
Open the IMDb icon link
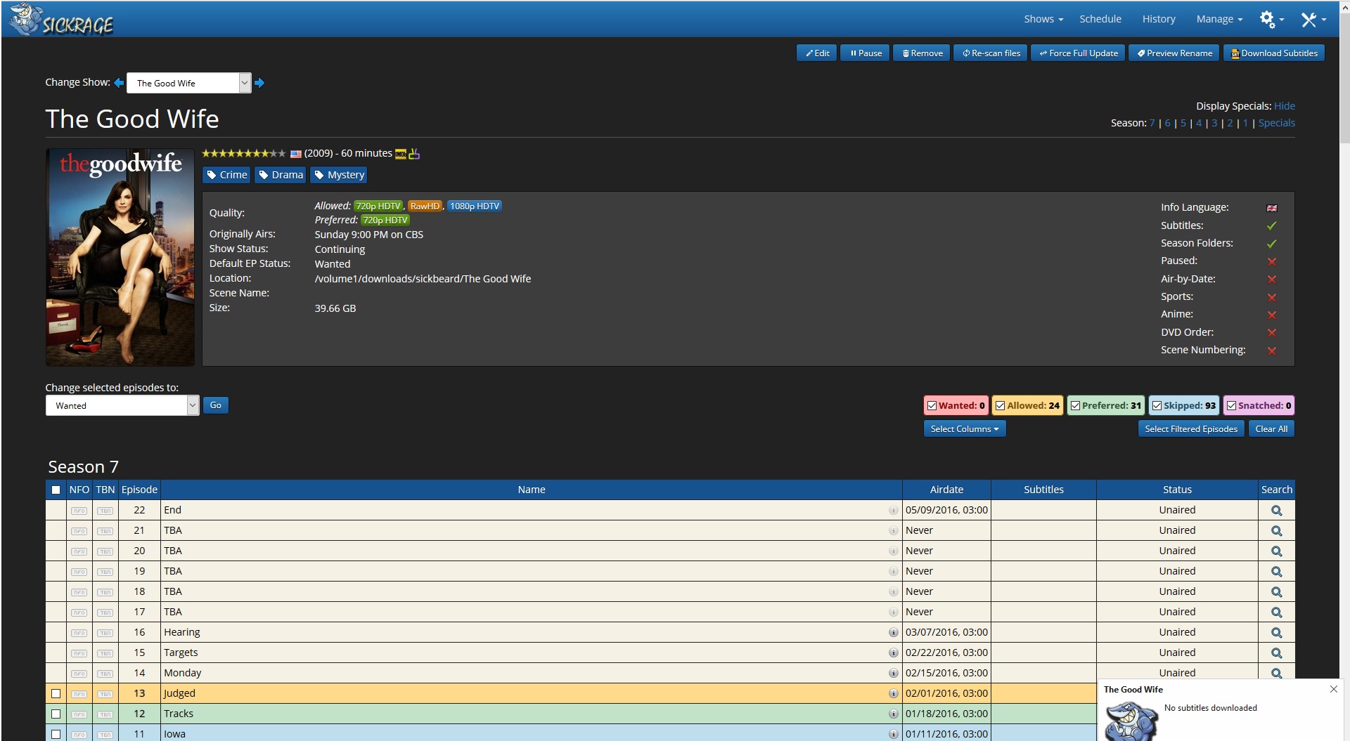[x=401, y=154]
